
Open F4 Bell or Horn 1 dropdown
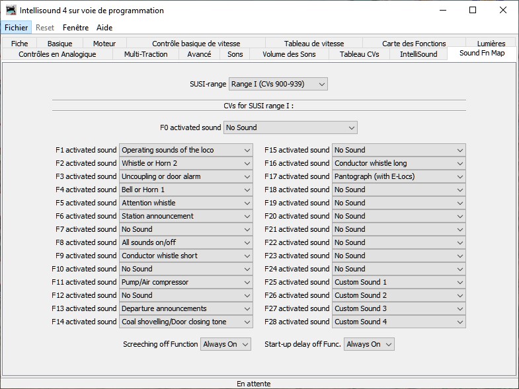186,190
